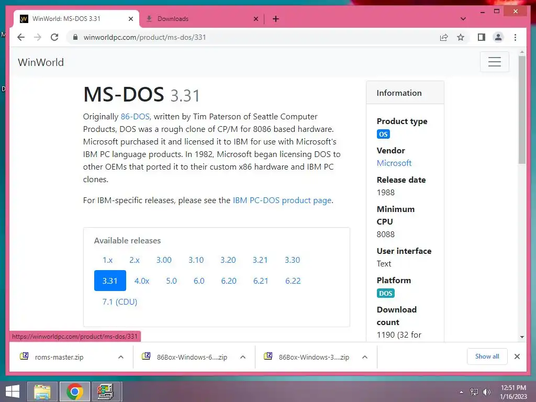Select release 3.20

228,260
